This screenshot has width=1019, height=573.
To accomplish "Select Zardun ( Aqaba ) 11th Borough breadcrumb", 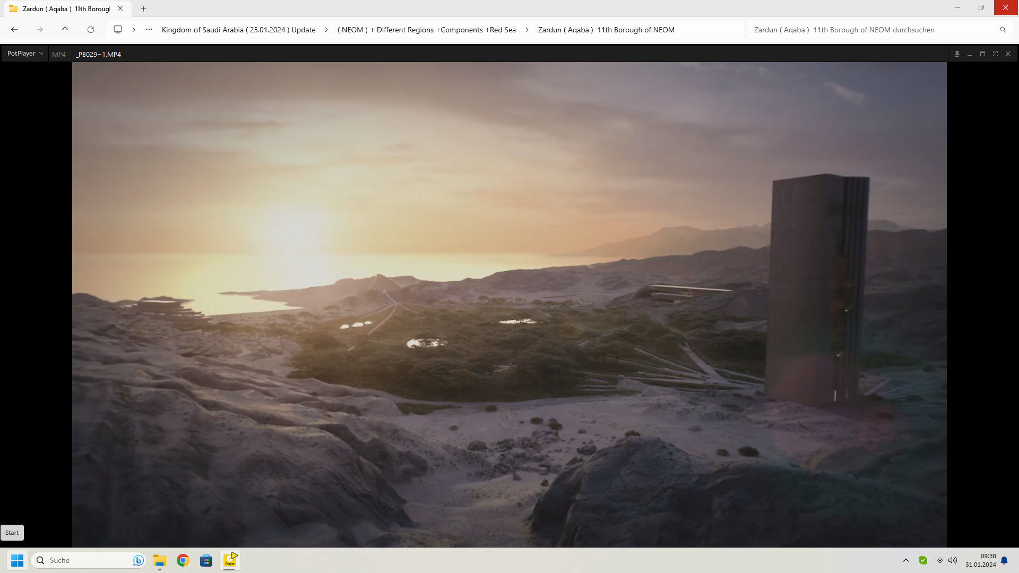I will coord(606,30).
